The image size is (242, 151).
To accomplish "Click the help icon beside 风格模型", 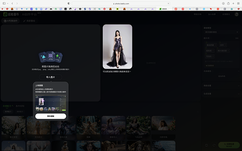I will click(x=212, y=71).
